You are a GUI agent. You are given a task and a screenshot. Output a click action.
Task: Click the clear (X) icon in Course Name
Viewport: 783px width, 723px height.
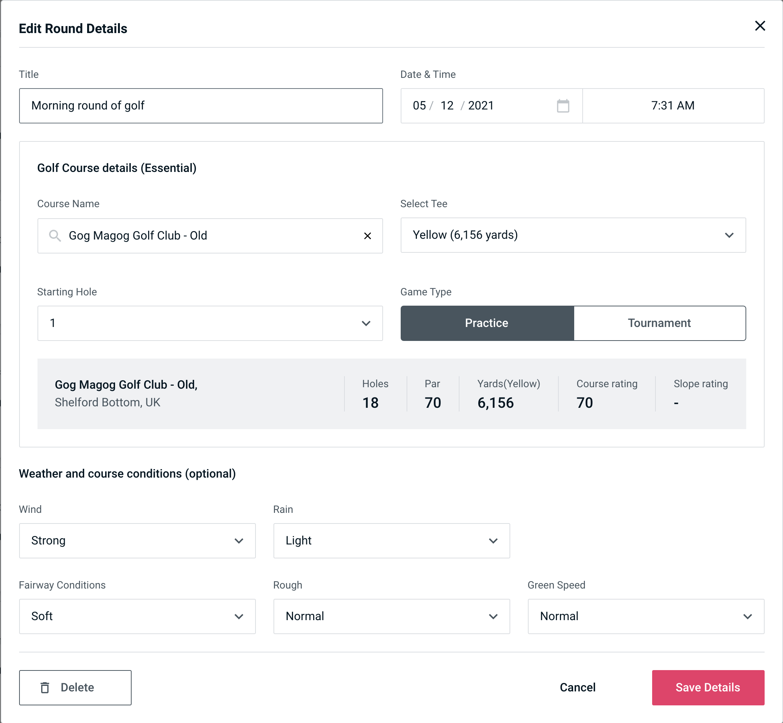point(368,235)
